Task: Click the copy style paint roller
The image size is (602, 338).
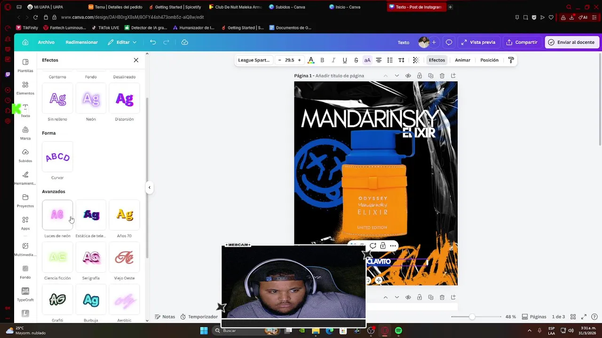Action: 511,60
